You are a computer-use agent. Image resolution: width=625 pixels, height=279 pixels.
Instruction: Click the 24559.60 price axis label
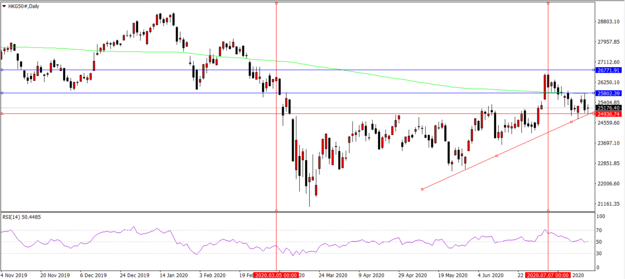(x=608, y=123)
